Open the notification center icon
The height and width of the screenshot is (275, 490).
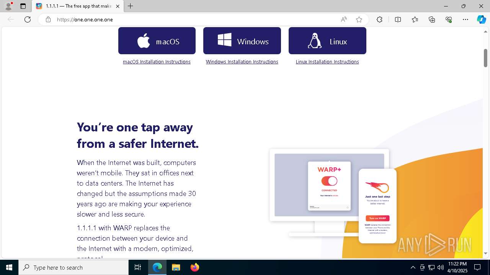(x=478, y=267)
